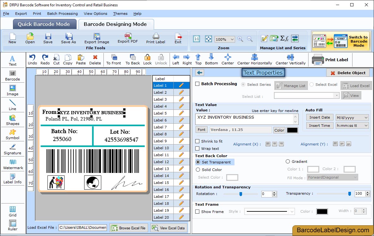Image resolution: width=374 pixels, height=236 pixels.
Task: Select the Barcode tool in sidebar
Action: pos(12,76)
